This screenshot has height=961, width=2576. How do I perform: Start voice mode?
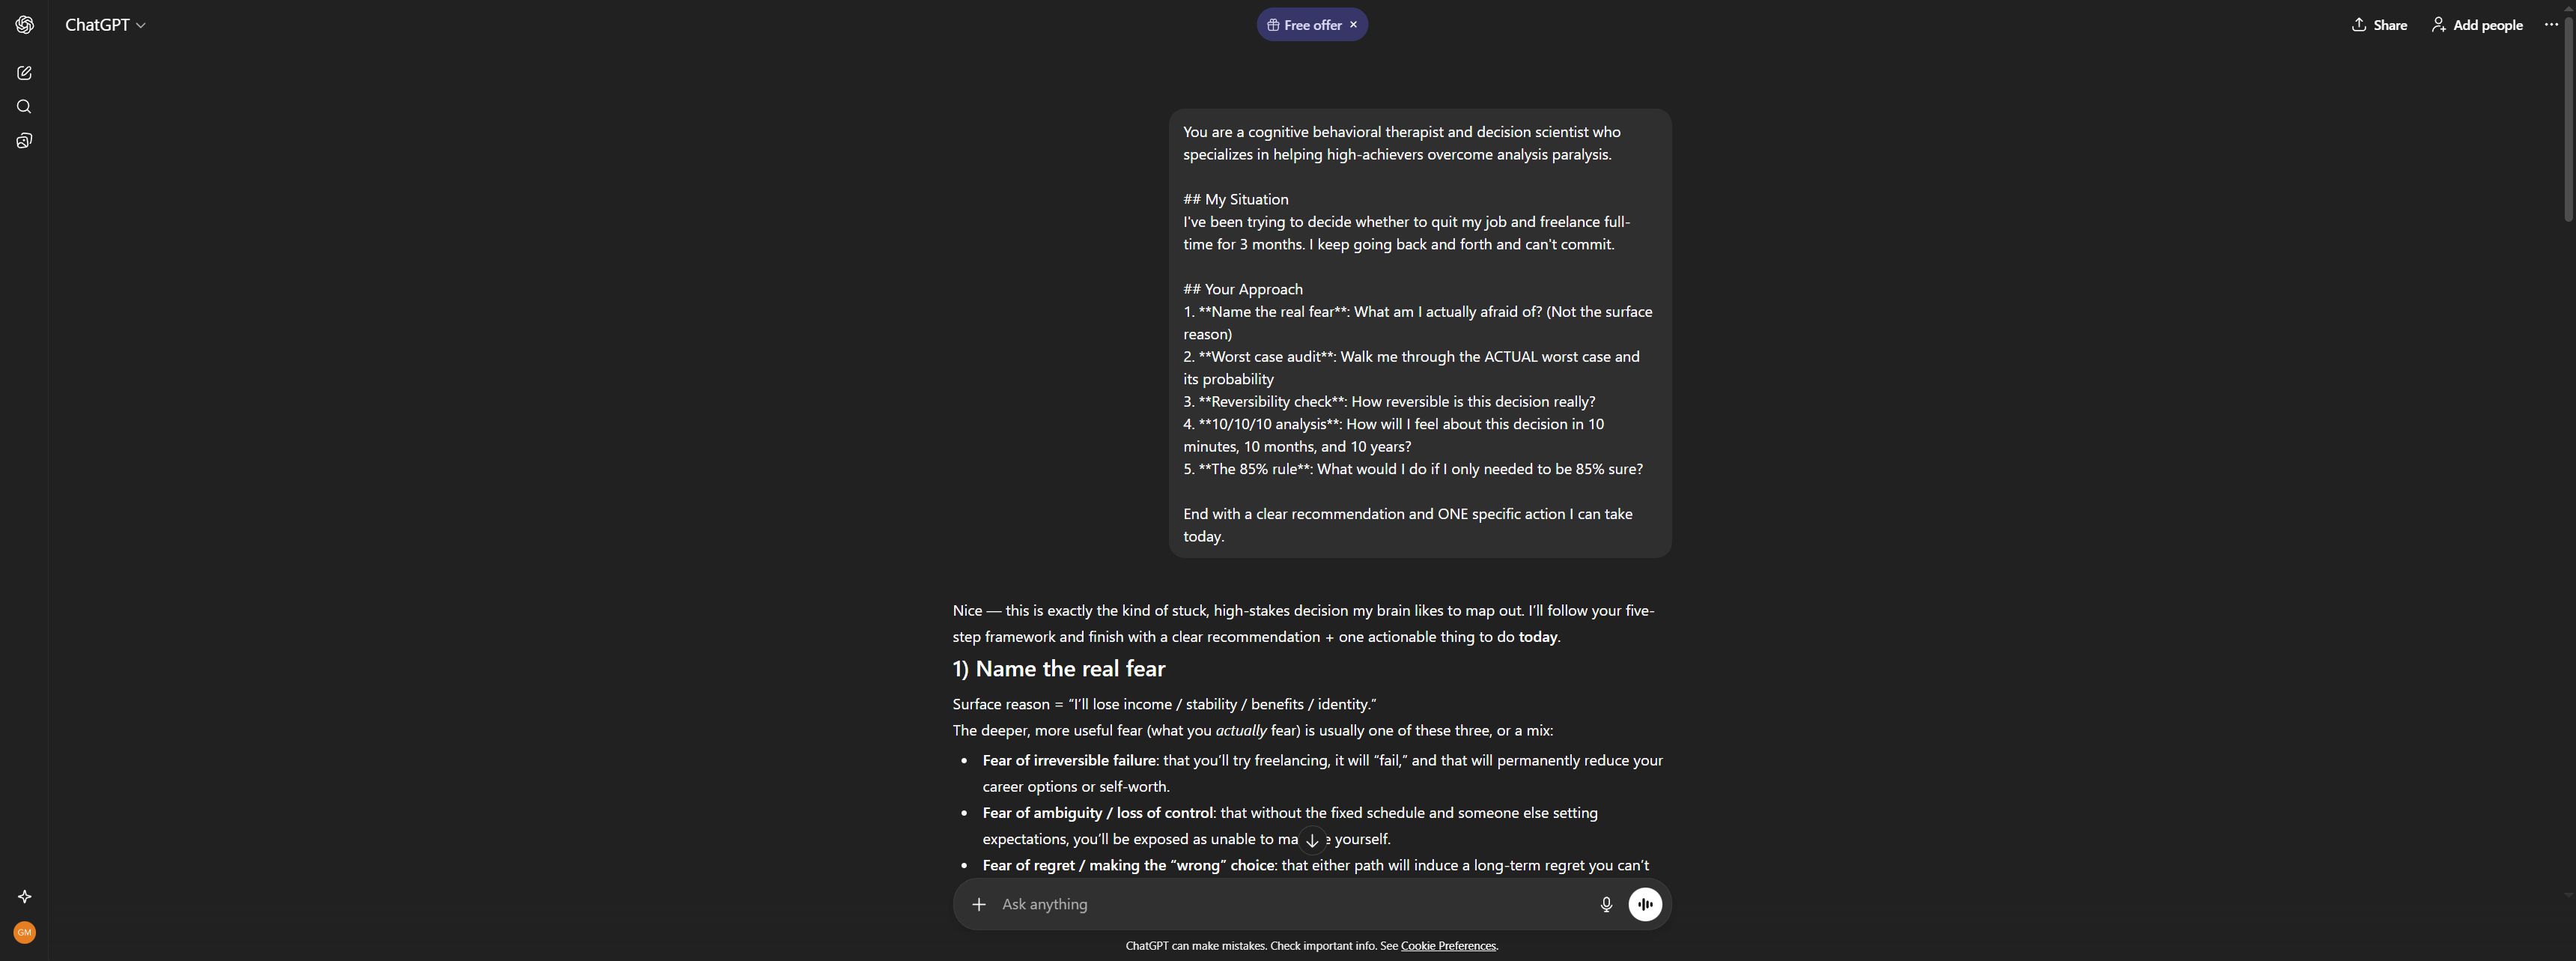[x=1646, y=904]
